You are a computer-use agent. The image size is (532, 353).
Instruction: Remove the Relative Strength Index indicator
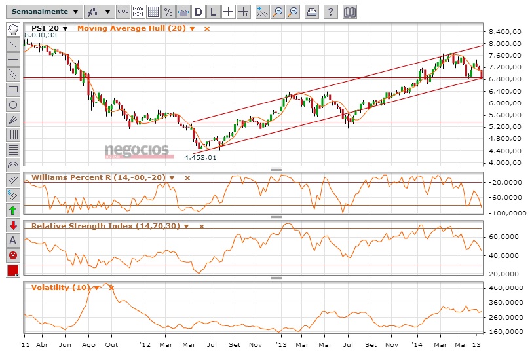(x=202, y=226)
